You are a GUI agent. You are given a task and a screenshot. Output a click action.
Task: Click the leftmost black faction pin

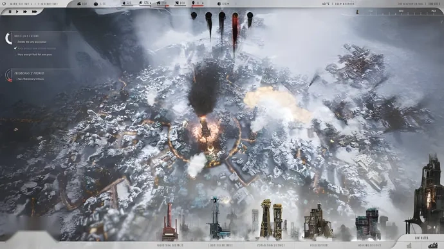coord(194,15)
